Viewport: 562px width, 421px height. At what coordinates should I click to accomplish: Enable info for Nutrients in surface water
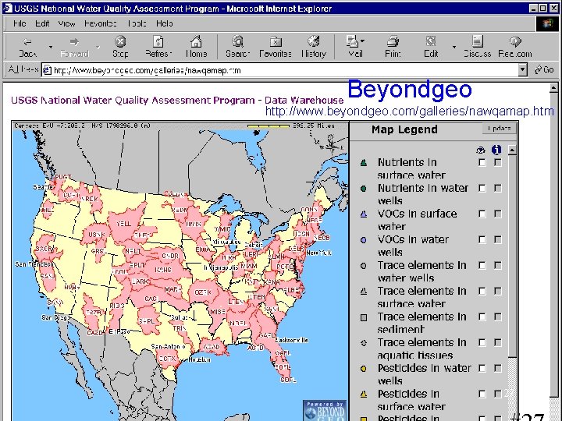click(x=497, y=162)
